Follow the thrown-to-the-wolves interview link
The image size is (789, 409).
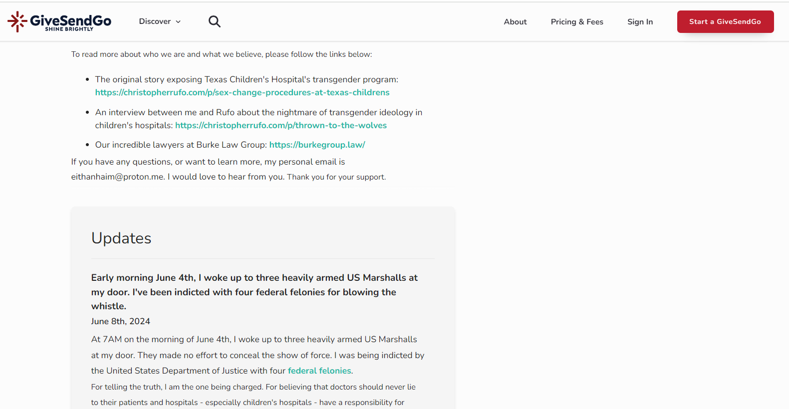(x=280, y=125)
